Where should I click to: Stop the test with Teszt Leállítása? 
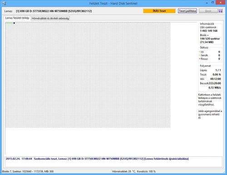188,11
